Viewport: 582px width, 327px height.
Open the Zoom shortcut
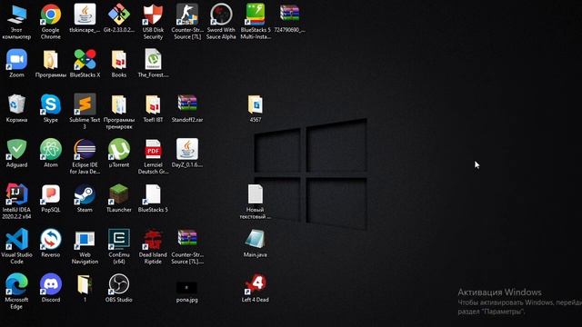pos(16,59)
